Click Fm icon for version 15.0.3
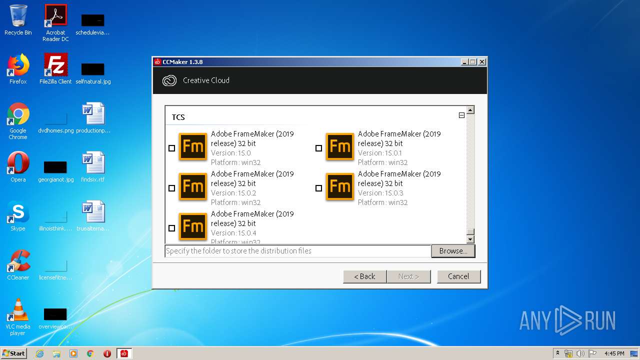This screenshot has width=640, height=360. [x=340, y=187]
